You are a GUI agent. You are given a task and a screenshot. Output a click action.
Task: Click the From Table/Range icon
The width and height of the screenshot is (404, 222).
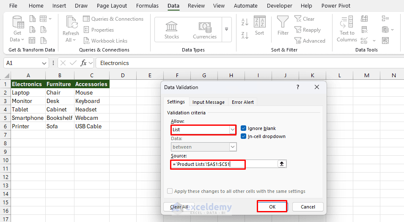[32, 41]
